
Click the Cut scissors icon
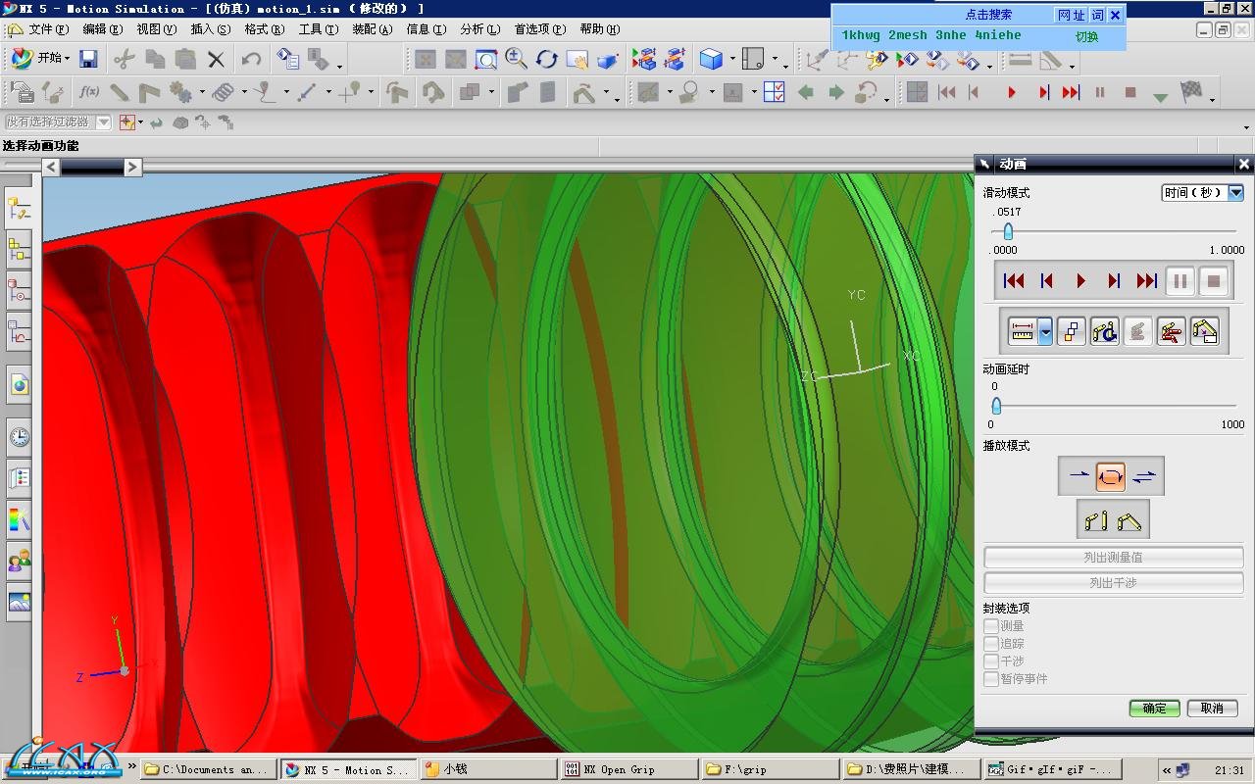pyautogui.click(x=124, y=59)
